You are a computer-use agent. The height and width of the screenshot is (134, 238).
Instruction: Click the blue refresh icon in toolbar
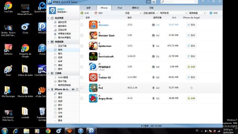coord(211,13)
